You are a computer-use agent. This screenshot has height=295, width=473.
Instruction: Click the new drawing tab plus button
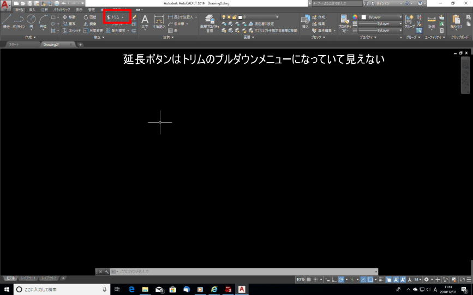(81, 45)
